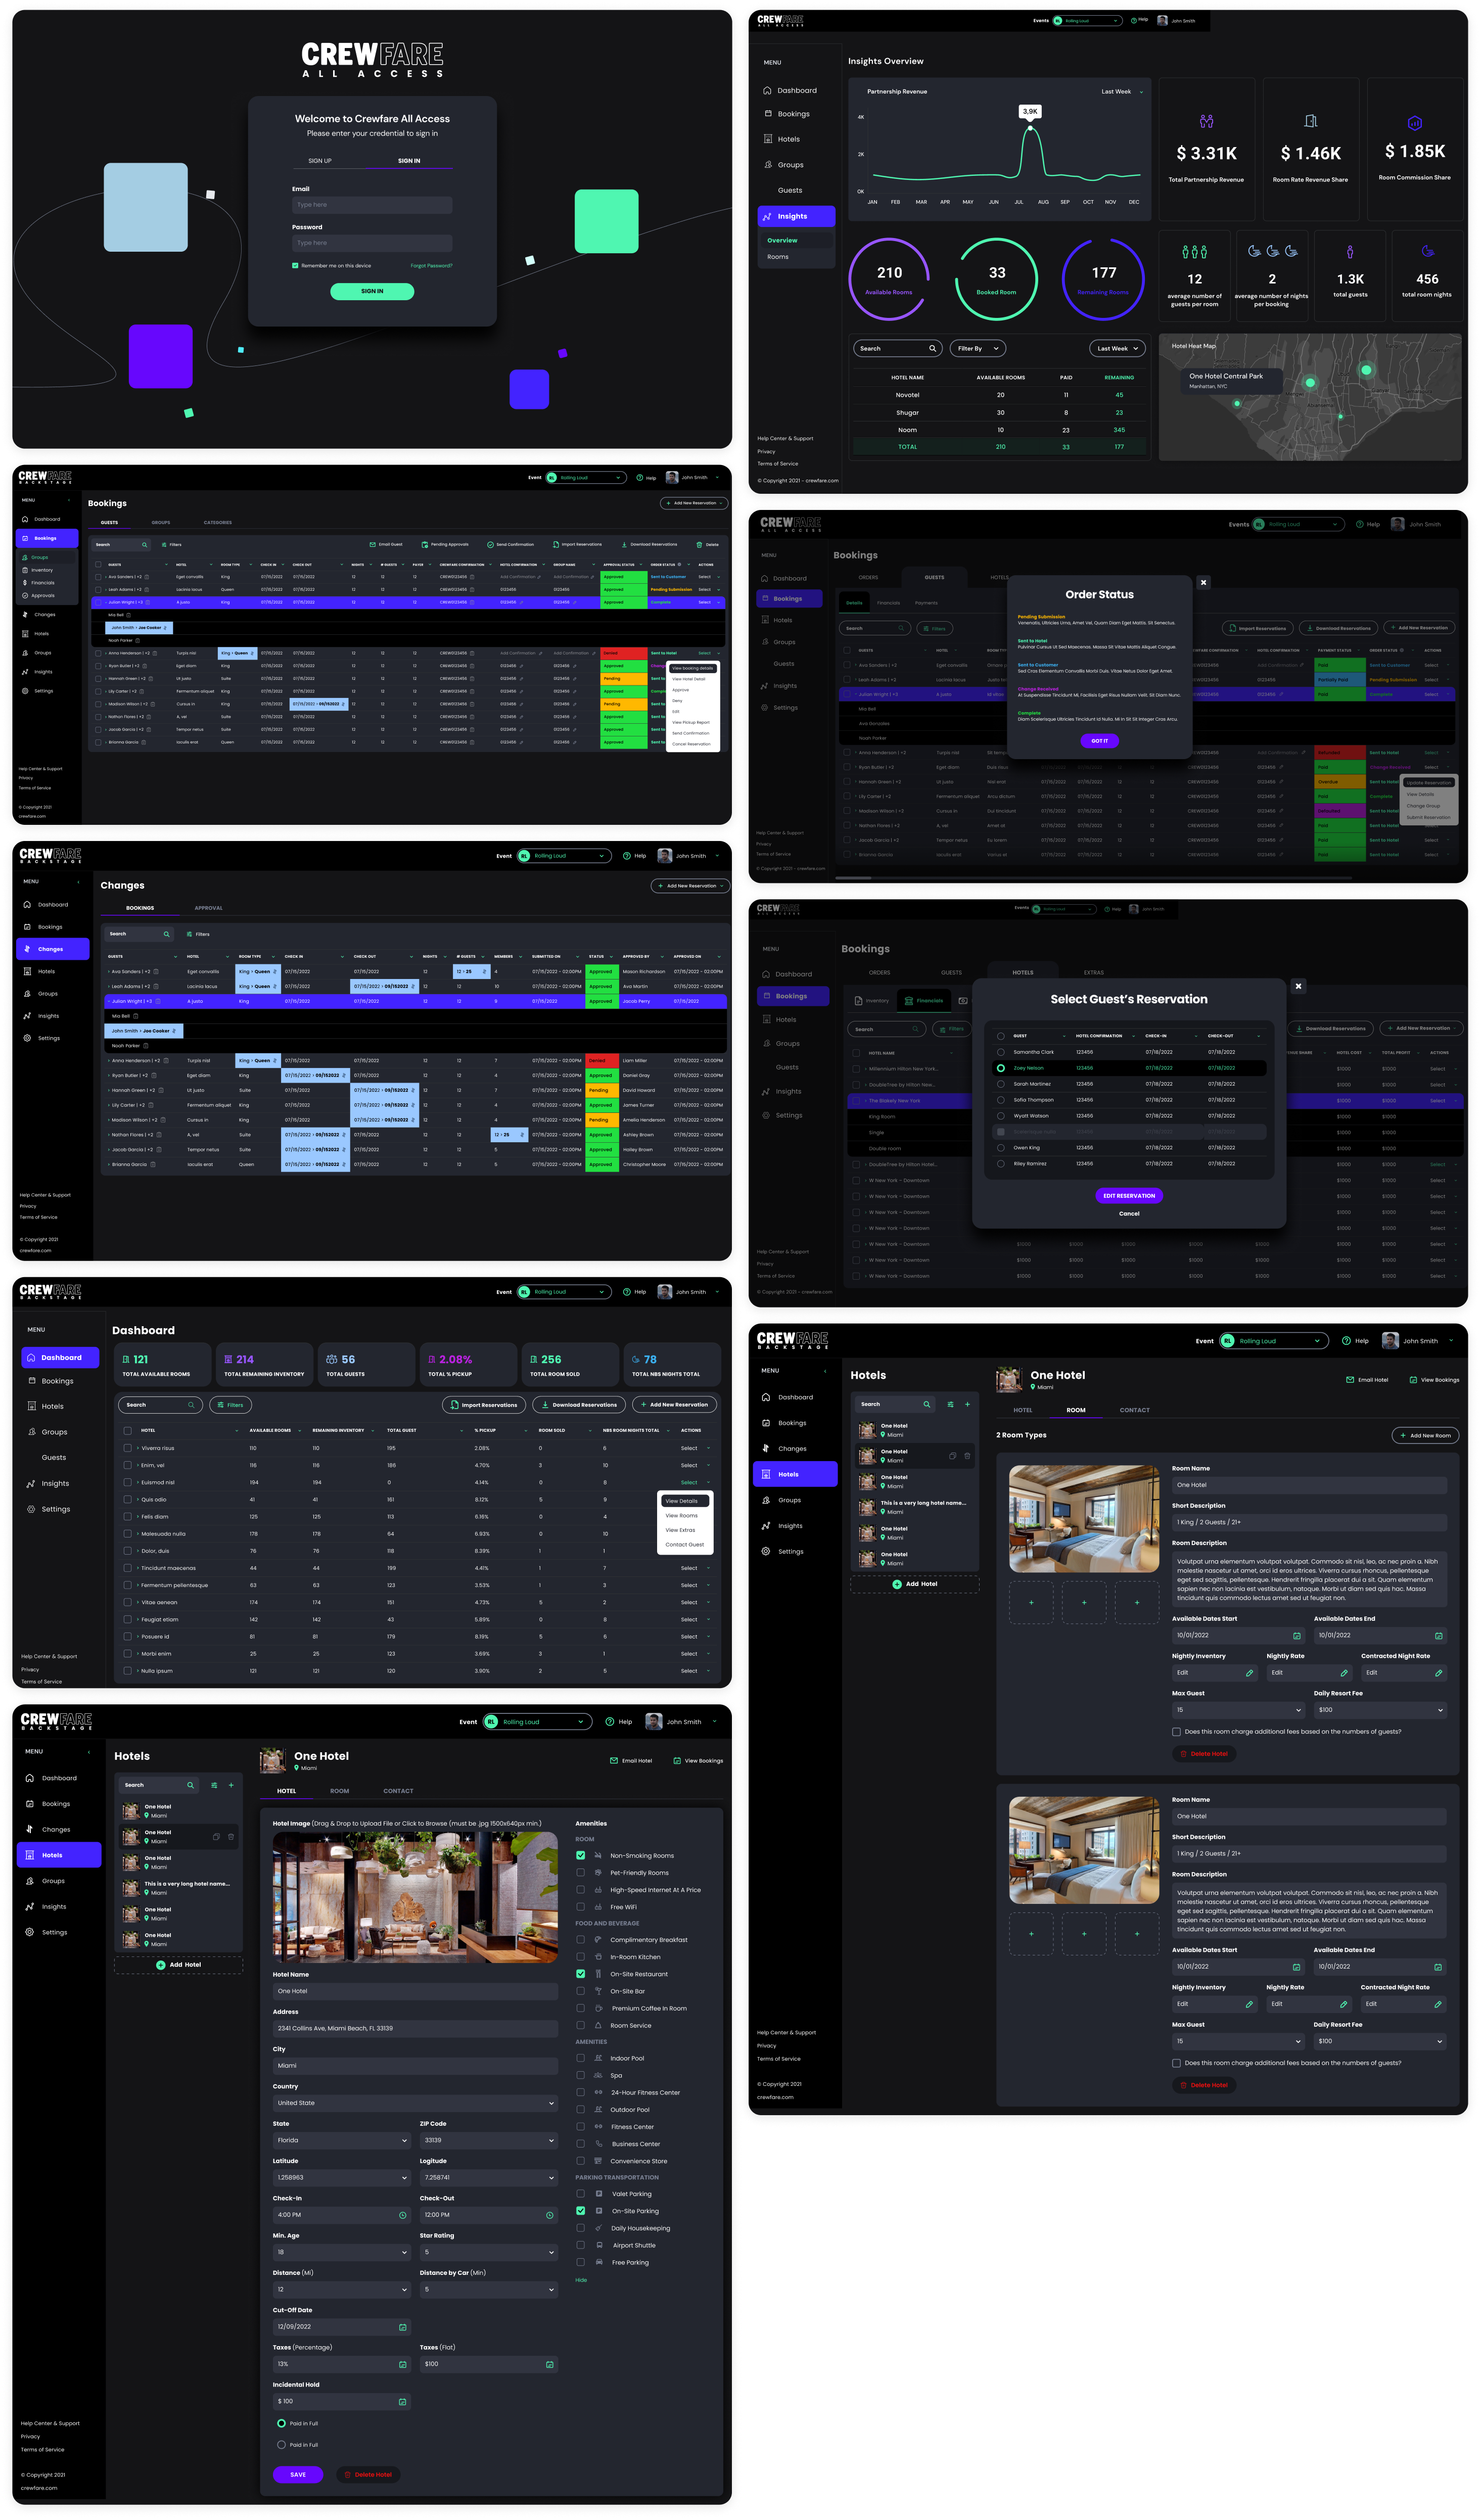Click the Taxes (Percentage) field icon
1481x2520 pixels.
[x=403, y=2364]
